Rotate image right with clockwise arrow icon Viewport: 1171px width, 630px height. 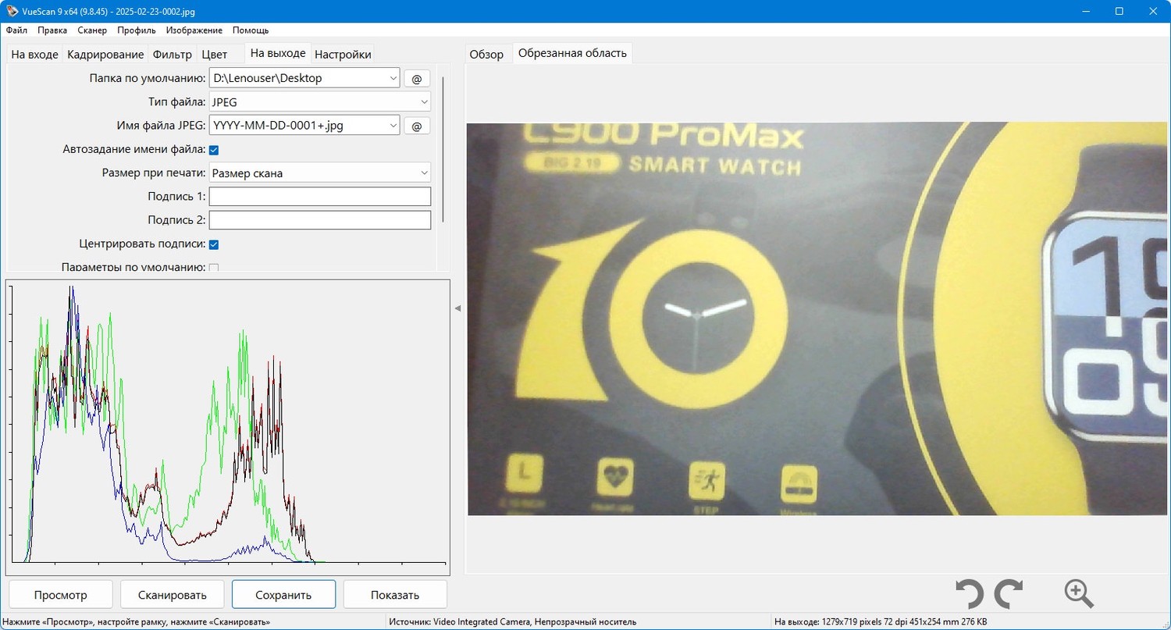click(x=1009, y=594)
